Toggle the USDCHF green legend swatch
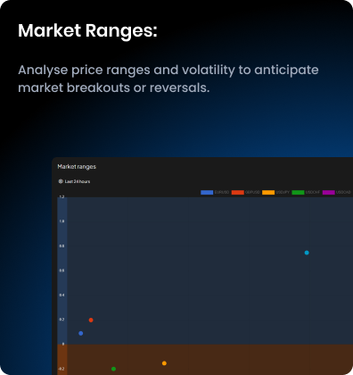 298,192
